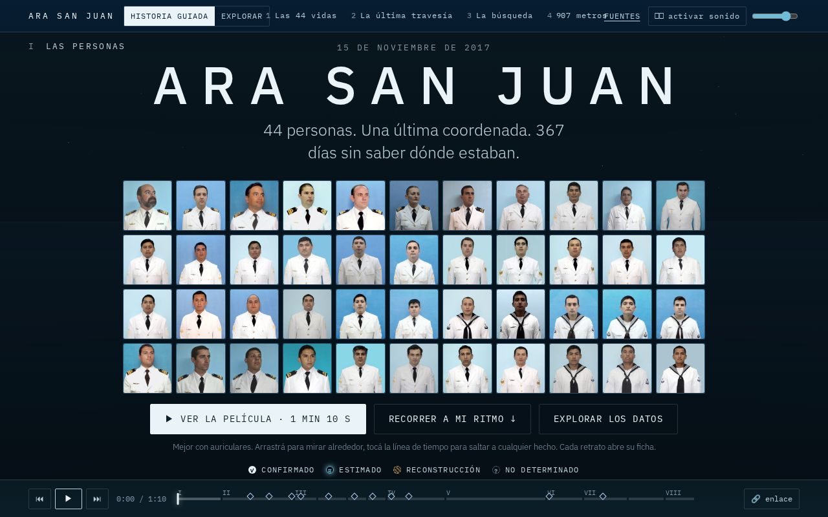Image resolution: width=828 pixels, height=517 pixels.
Task: Copy the enlace link
Action: pos(772,499)
